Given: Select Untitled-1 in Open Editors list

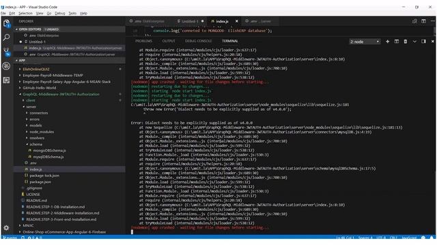Looking at the screenshot, I should tap(37, 42).
